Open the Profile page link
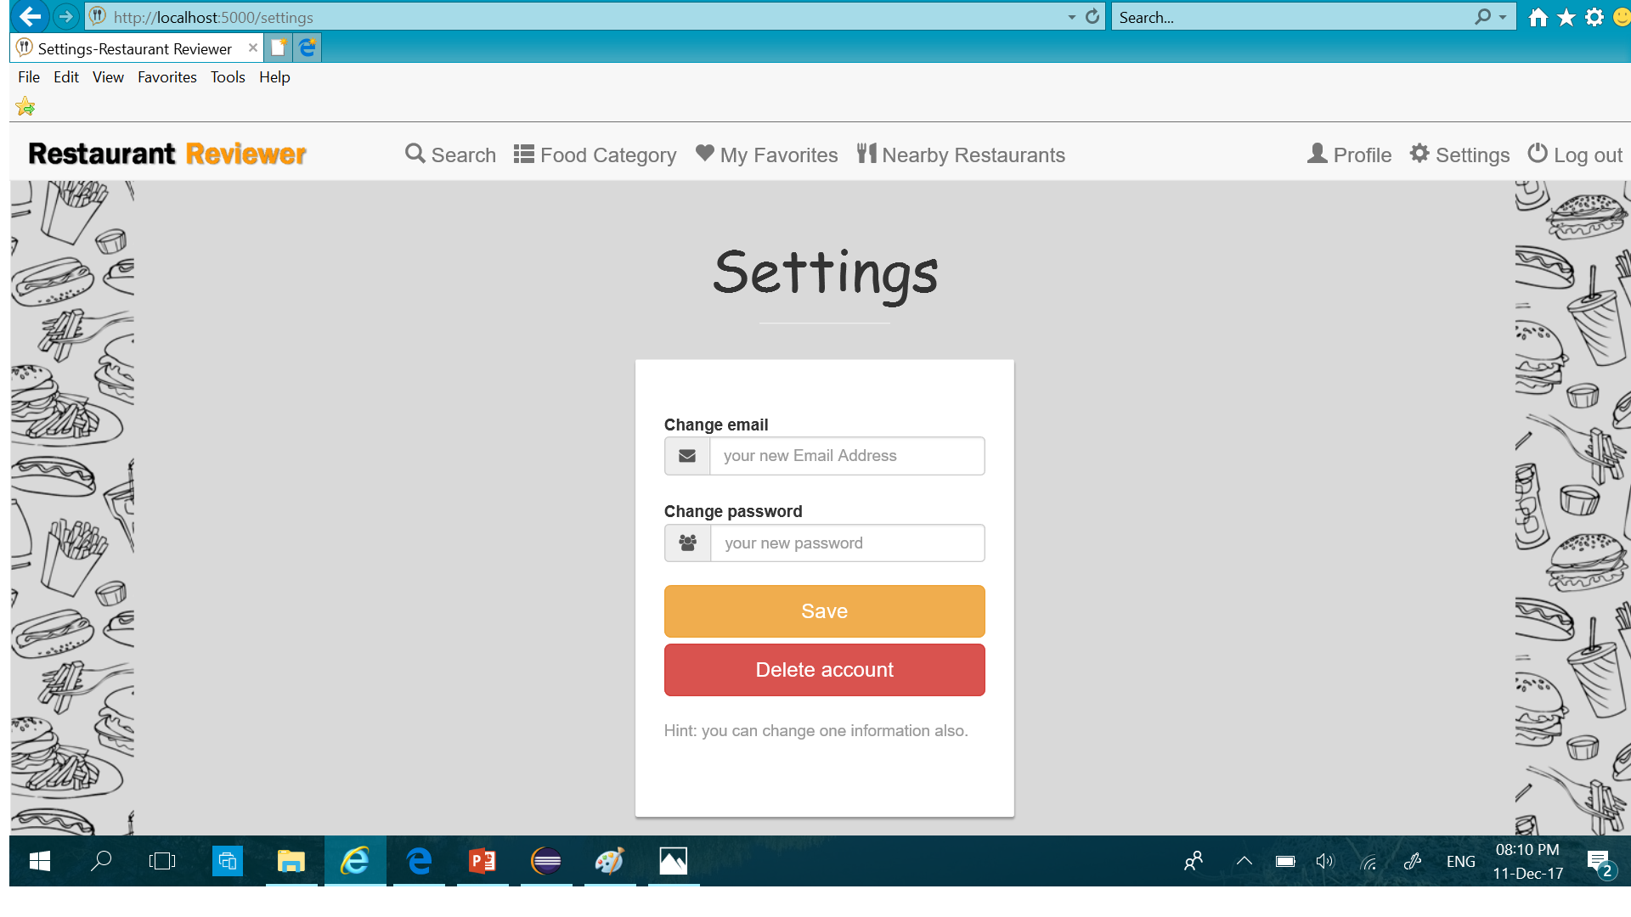Image resolution: width=1631 pixels, height=917 pixels. 1349,155
